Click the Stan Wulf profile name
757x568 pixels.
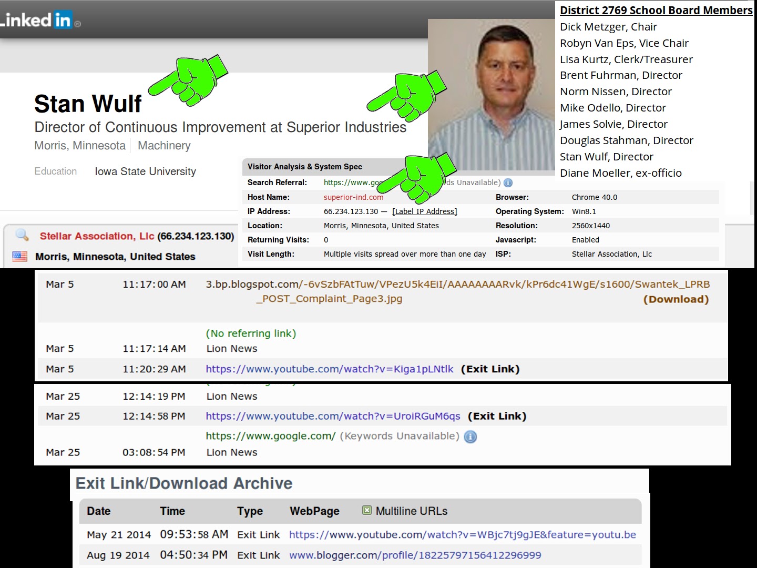click(x=88, y=104)
